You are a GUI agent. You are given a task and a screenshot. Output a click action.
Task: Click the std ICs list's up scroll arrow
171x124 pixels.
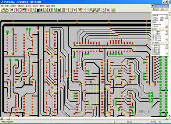coord(167,31)
